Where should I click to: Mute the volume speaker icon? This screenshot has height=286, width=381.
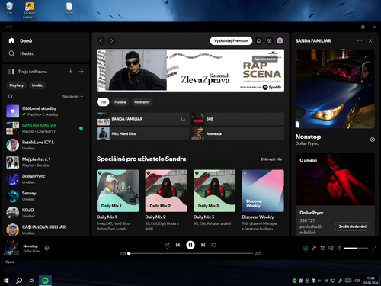[339, 248]
